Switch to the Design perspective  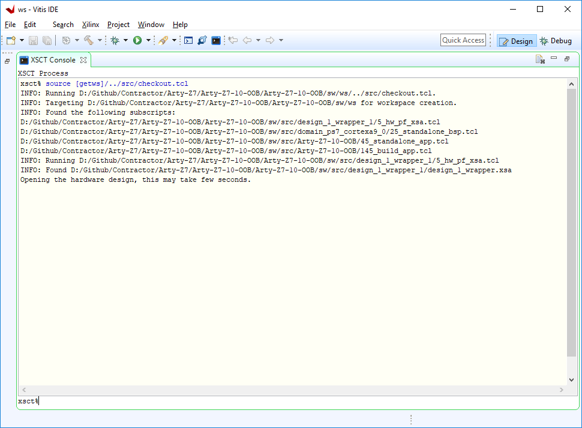(517, 41)
